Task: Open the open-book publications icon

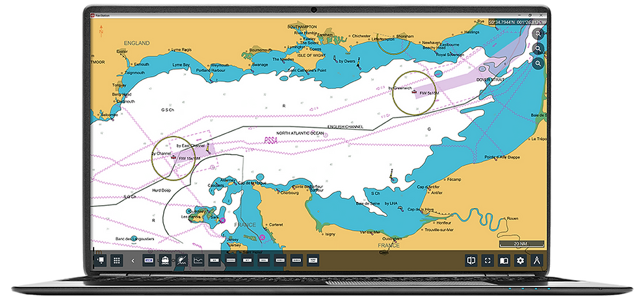Action: pos(504,260)
